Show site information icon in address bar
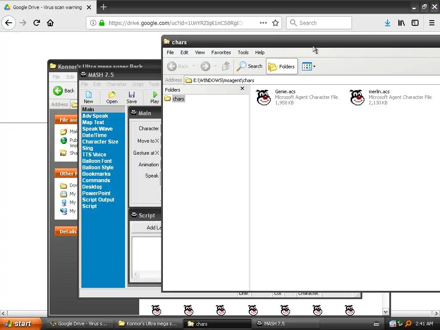This screenshot has width=440, height=330. pos(93,23)
